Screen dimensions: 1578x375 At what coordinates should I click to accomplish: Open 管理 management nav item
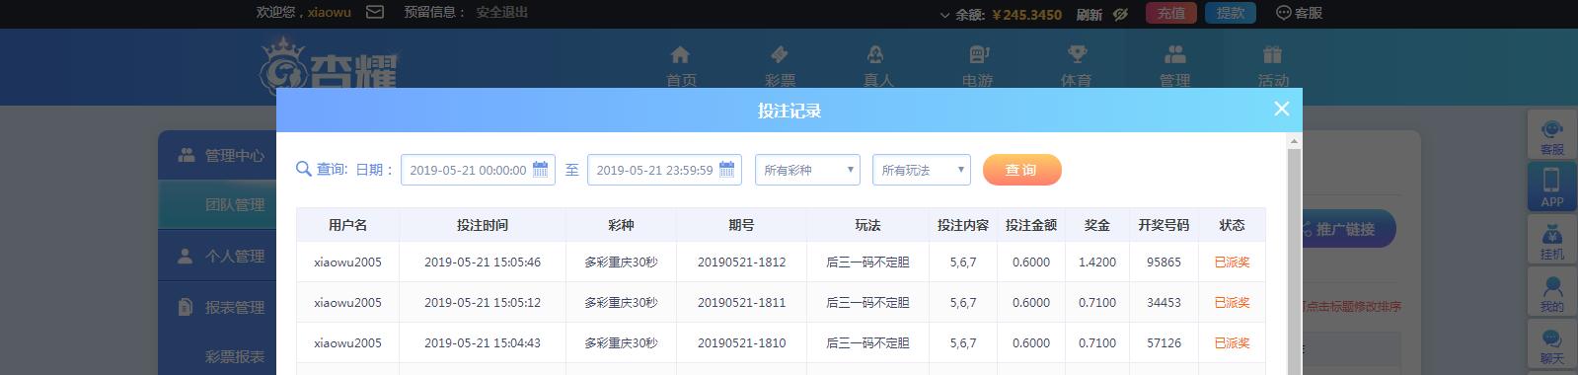[1174, 66]
